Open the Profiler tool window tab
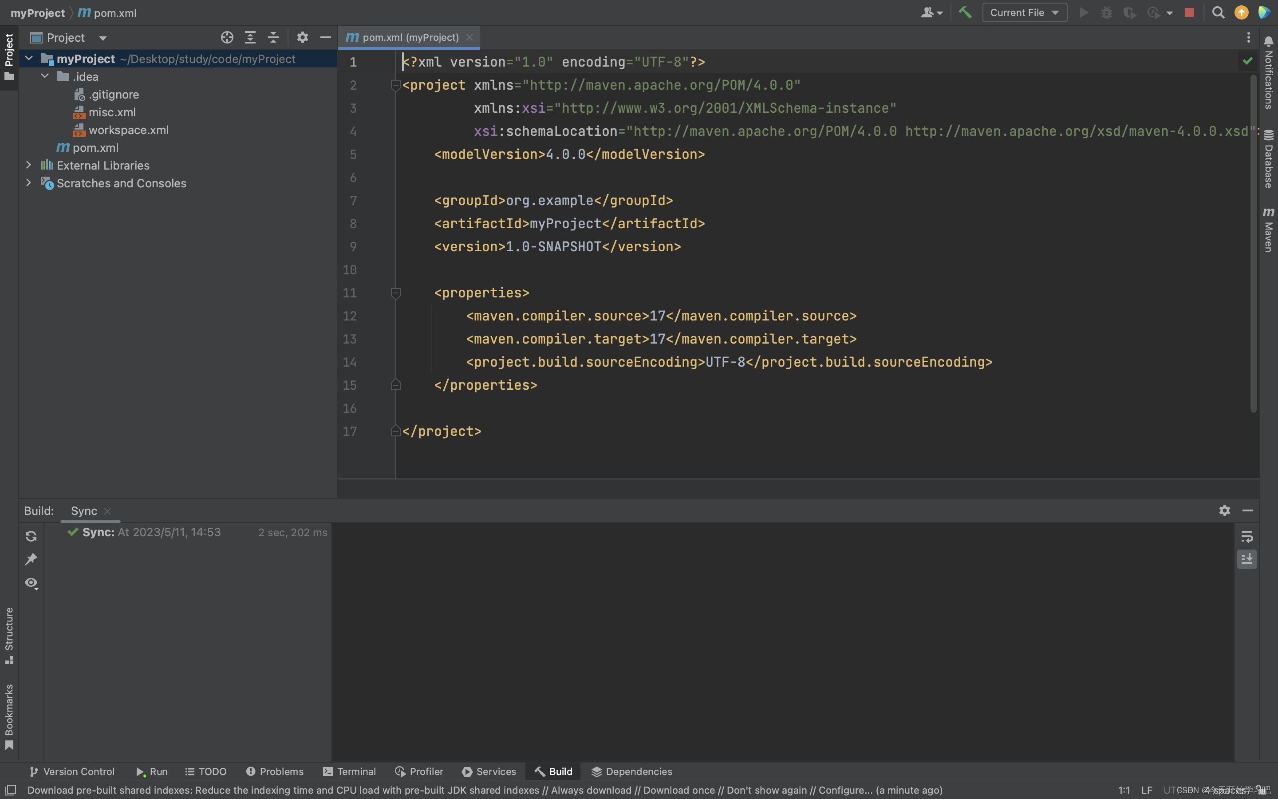This screenshot has width=1278, height=799. tap(419, 771)
